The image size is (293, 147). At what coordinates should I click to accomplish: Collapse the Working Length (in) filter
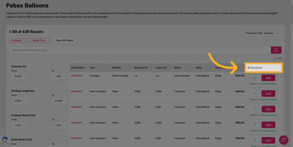pyautogui.click(x=66, y=91)
